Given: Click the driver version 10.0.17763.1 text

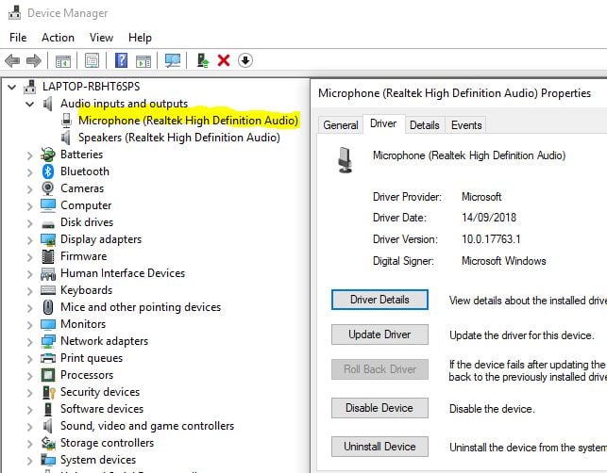Looking at the screenshot, I should 491,239.
